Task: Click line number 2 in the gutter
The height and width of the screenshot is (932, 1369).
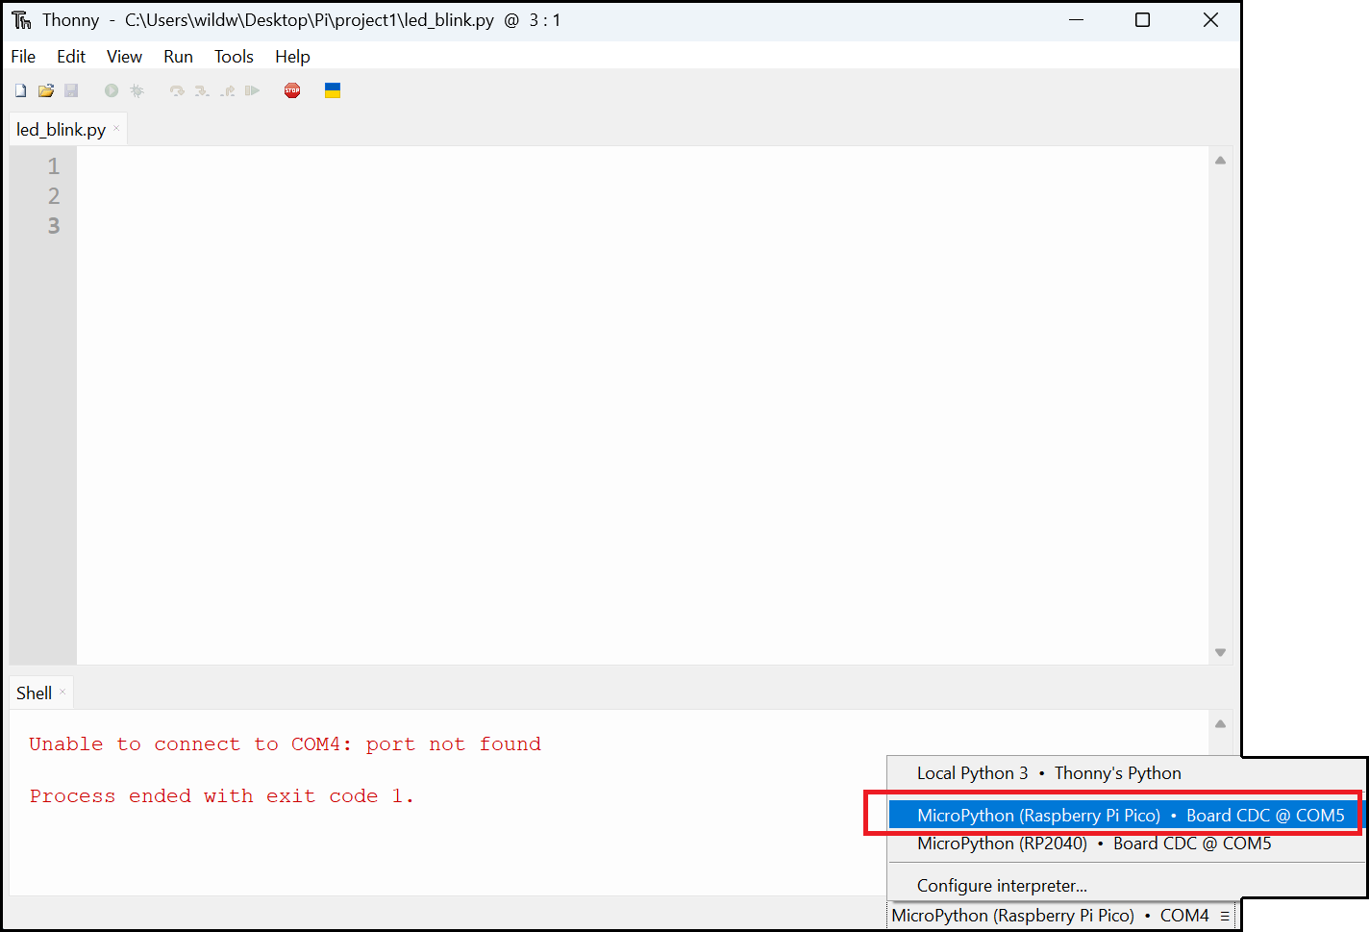Action: pyautogui.click(x=54, y=196)
